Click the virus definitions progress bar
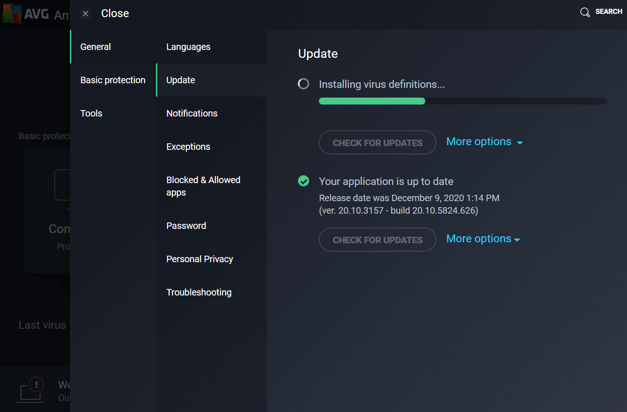The height and width of the screenshot is (412, 627). tap(462, 101)
